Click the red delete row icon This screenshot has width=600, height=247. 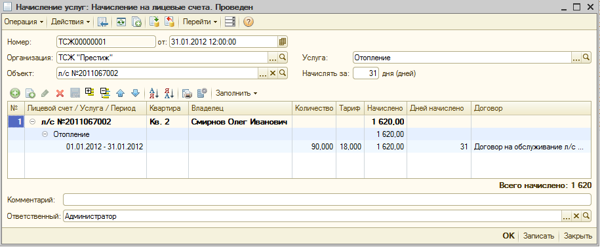coord(60,93)
